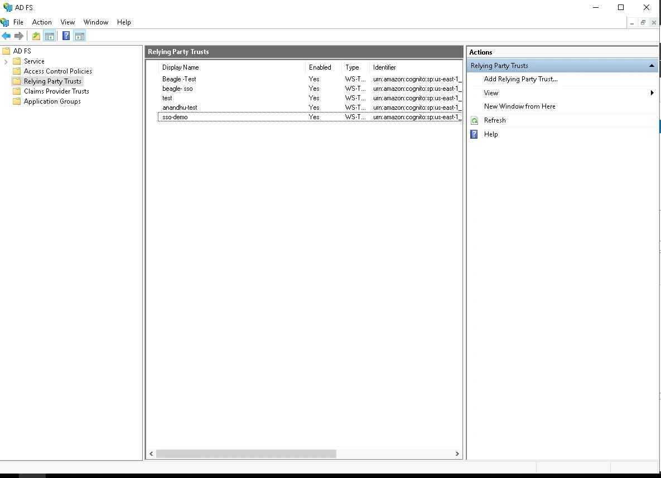The image size is (661, 478).
Task: Click the Help action link
Action: [491, 134]
